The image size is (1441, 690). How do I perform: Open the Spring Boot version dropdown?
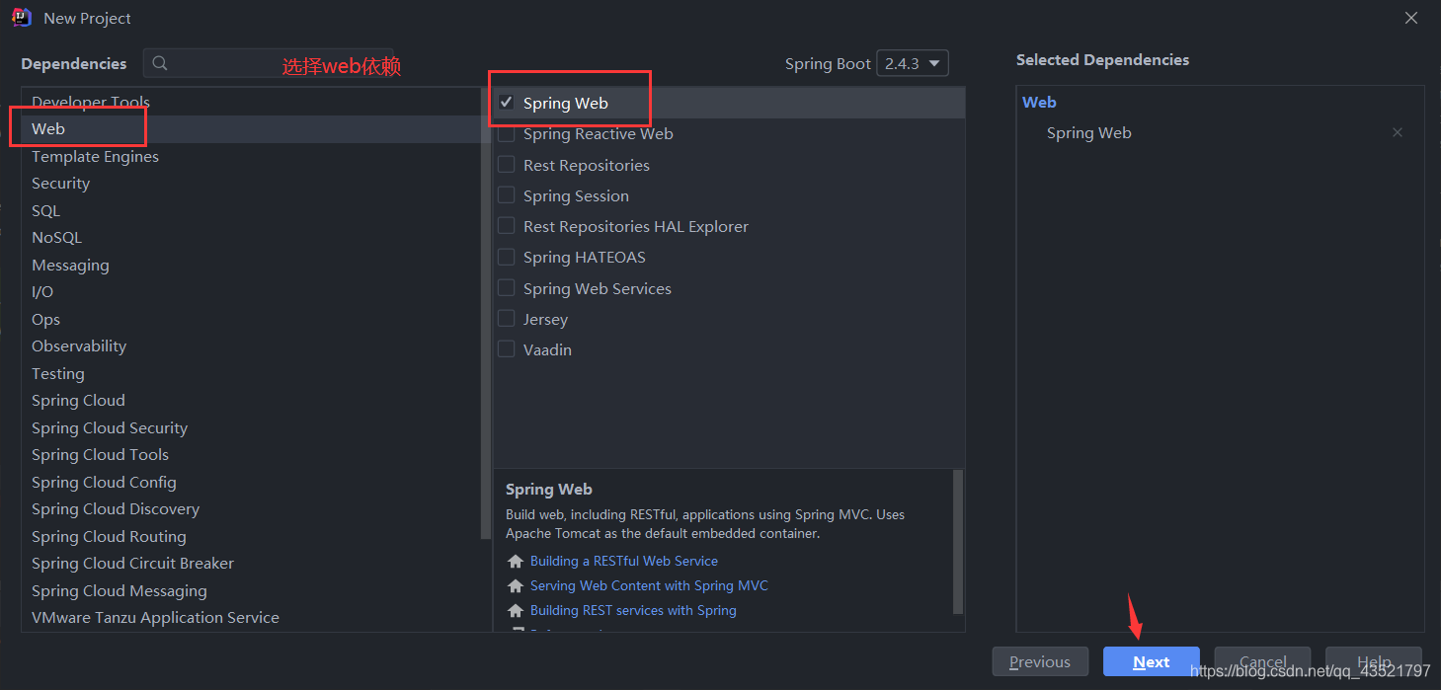[912, 63]
